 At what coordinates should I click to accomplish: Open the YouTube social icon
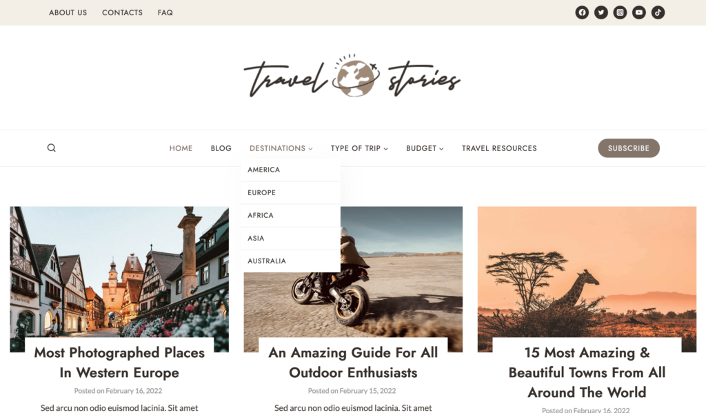click(639, 12)
